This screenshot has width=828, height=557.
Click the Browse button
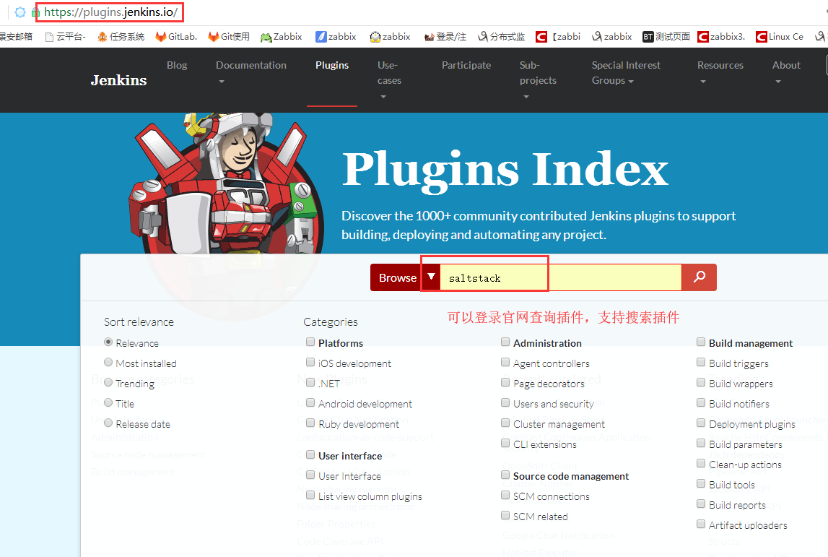397,277
